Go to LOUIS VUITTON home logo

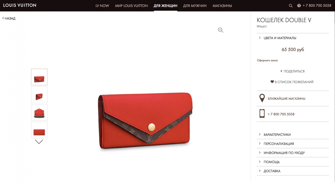(20, 5)
